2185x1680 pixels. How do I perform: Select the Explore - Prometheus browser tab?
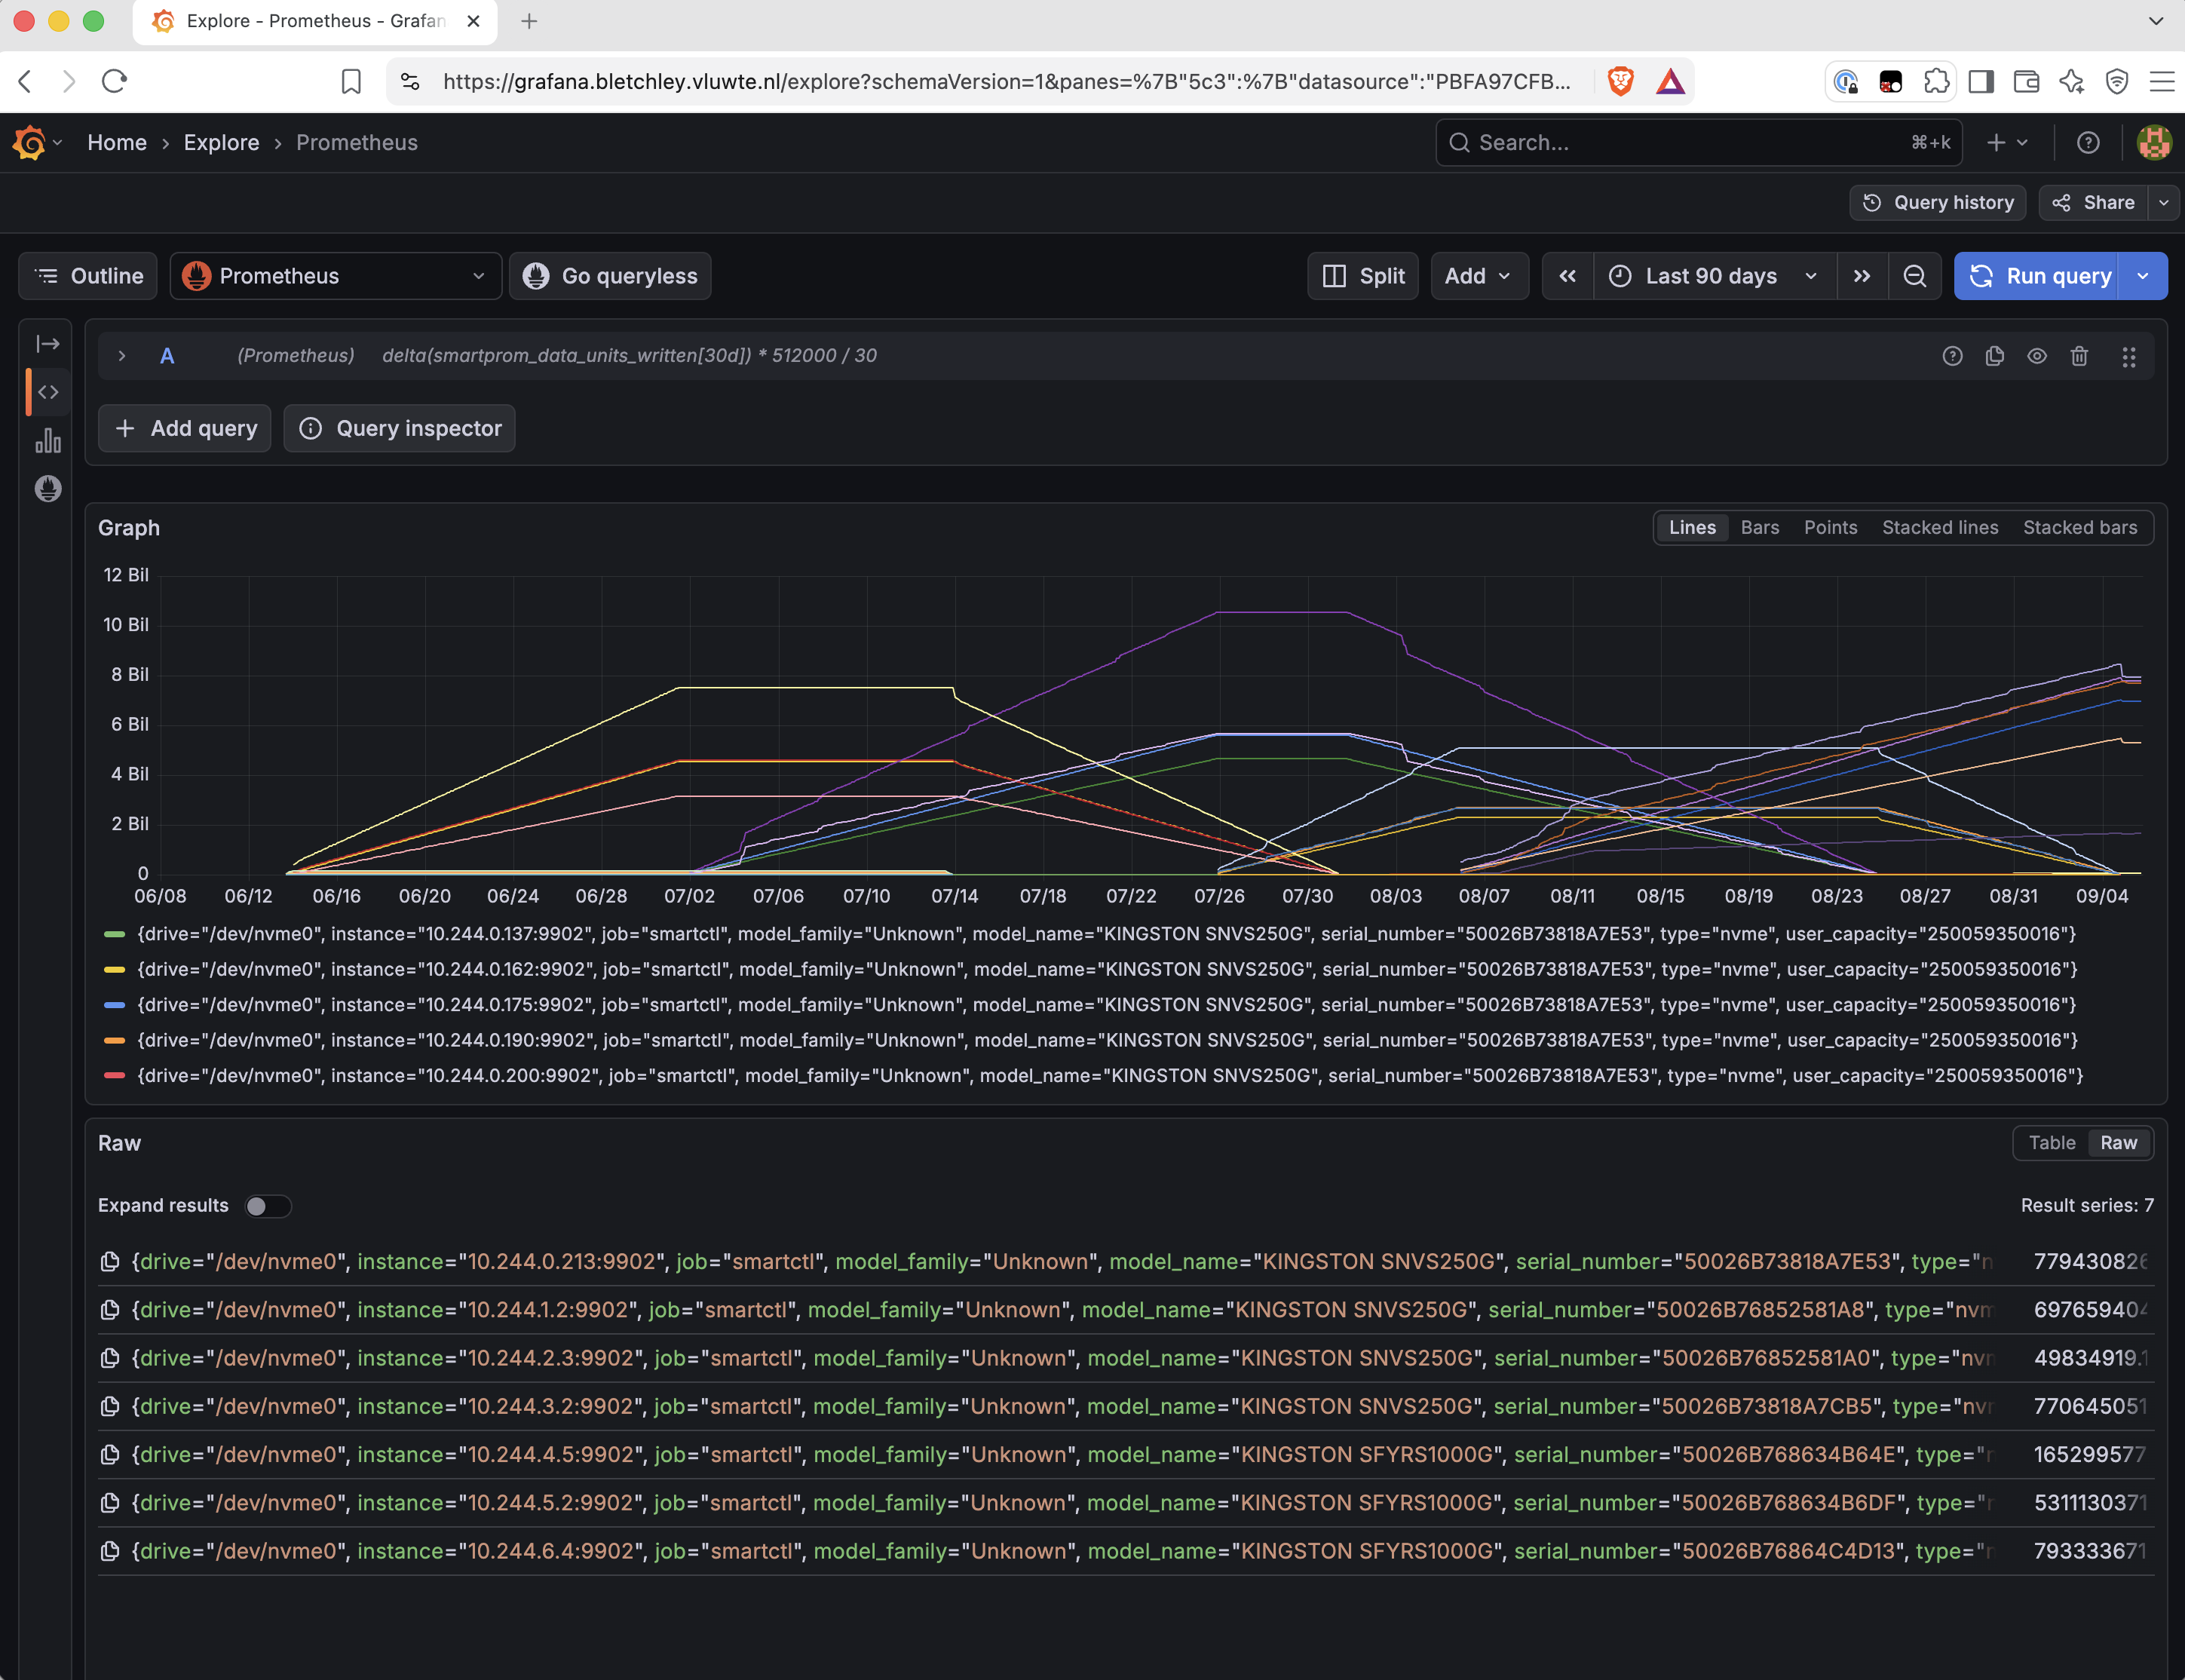(315, 21)
